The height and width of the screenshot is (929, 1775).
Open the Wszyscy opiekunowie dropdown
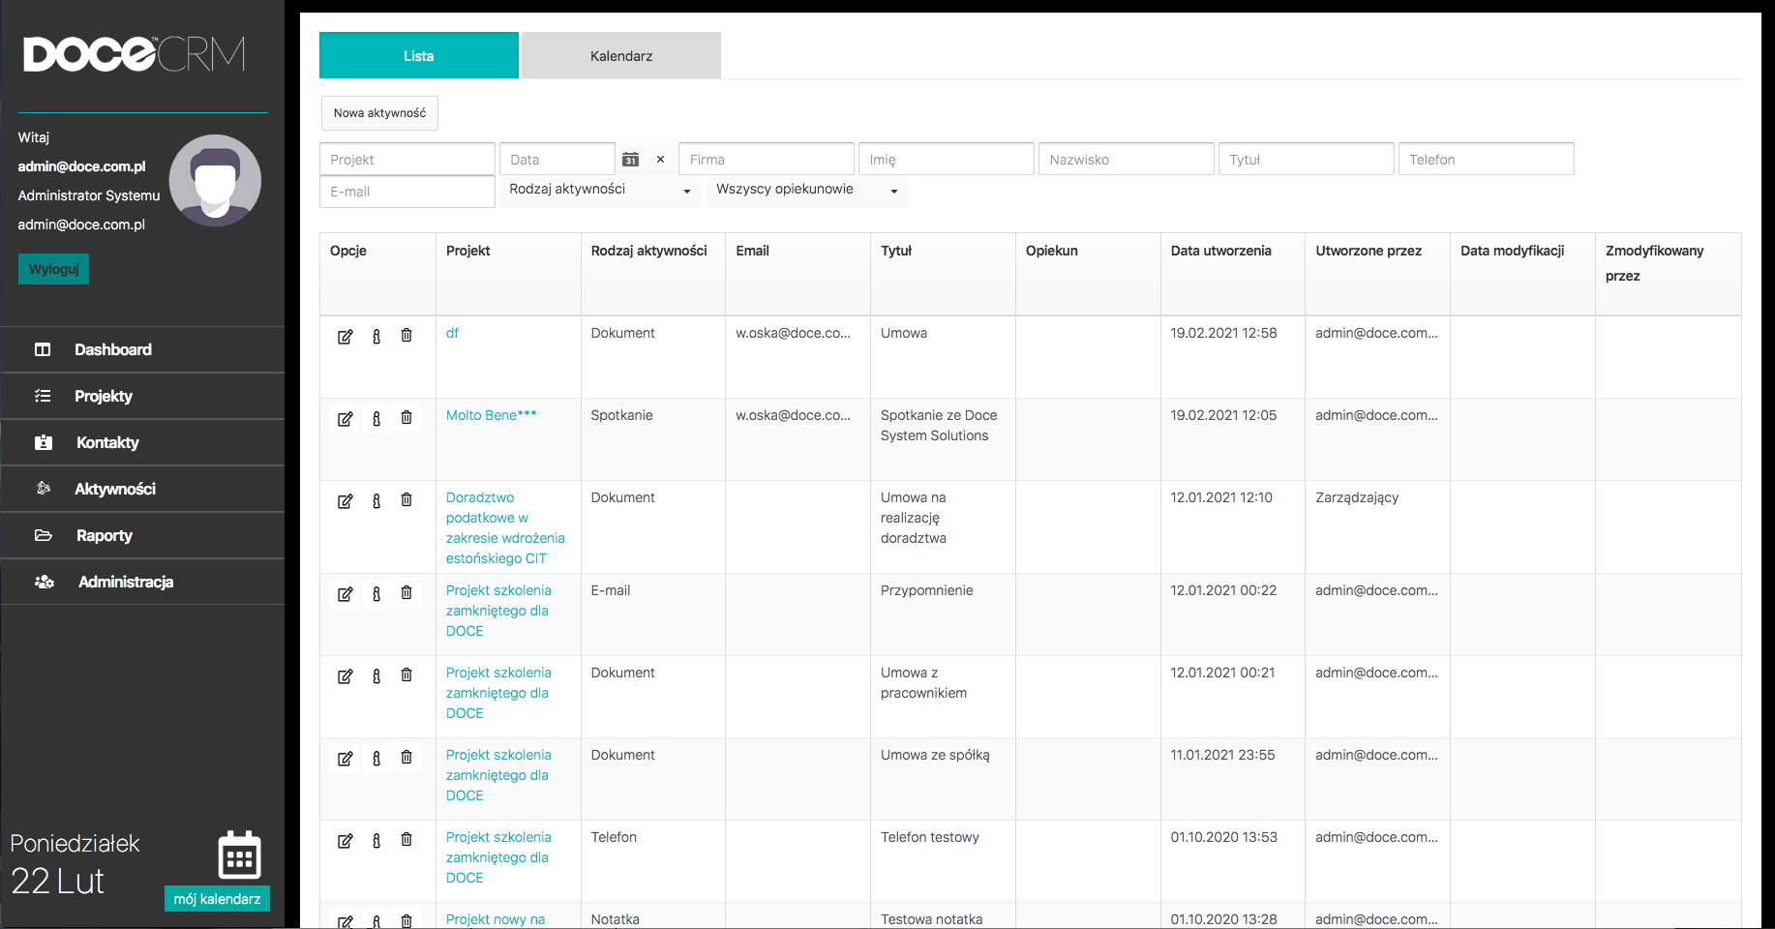click(x=807, y=190)
